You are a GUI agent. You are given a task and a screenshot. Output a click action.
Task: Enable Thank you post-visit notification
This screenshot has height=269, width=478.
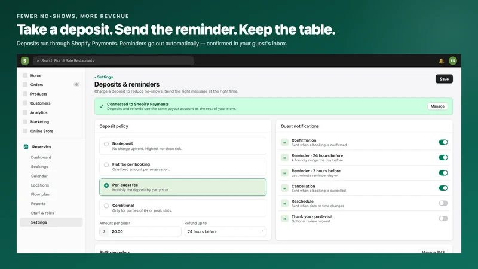443,218
